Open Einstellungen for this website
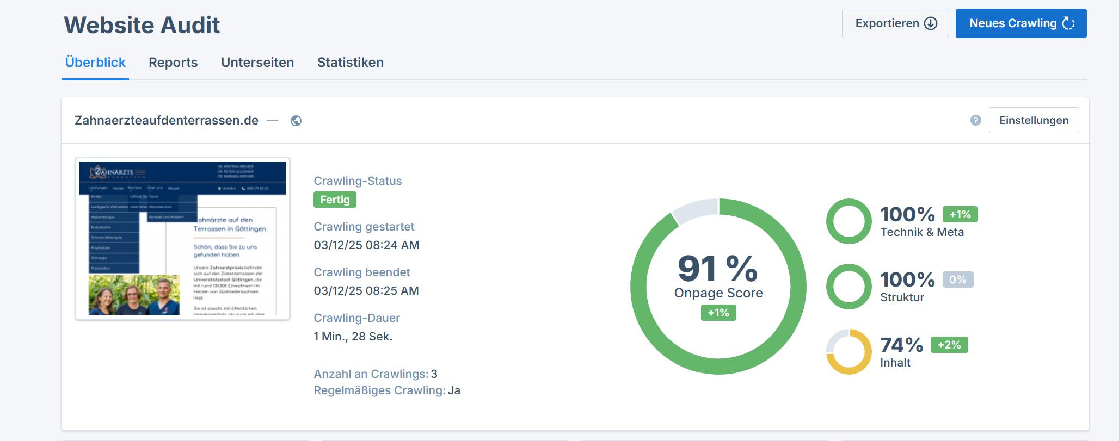This screenshot has width=1119, height=441. 1034,120
